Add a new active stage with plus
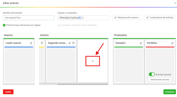 click(x=93, y=61)
